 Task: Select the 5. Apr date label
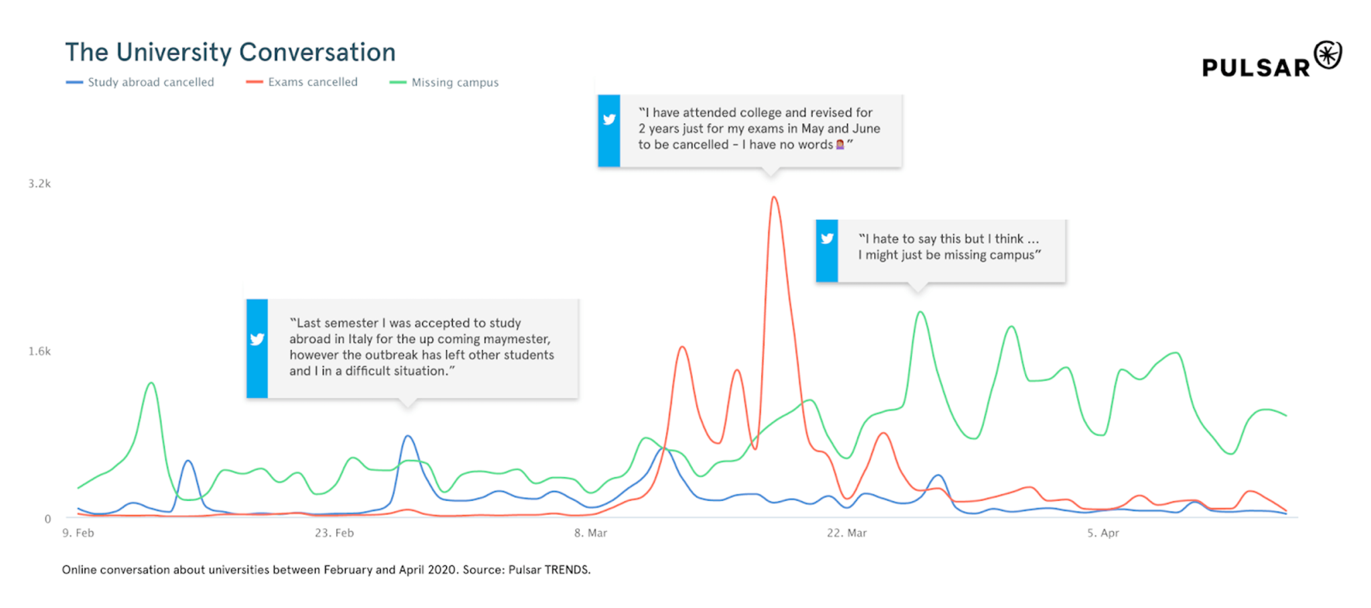pos(1103,533)
